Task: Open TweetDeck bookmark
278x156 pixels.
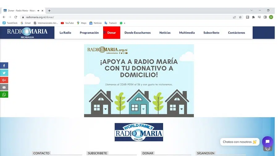Action: tap(10, 23)
